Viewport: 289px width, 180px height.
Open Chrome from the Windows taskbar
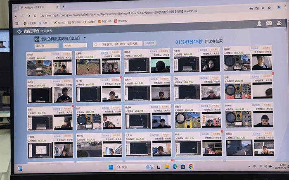pyautogui.click(x=191, y=166)
